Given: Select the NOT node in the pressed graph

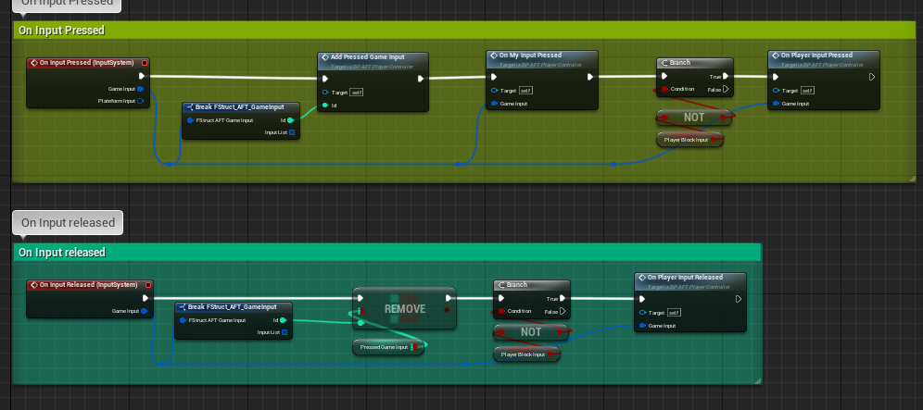Looking at the screenshot, I should point(693,118).
